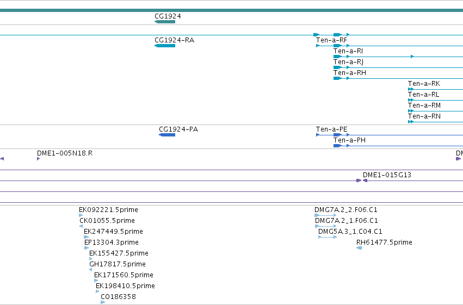Click the EK247449.5prime arrow glyph

coord(86,237)
